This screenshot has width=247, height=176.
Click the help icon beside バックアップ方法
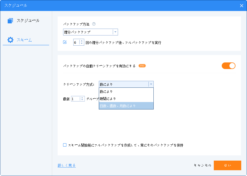pyautogui.click(x=94, y=24)
